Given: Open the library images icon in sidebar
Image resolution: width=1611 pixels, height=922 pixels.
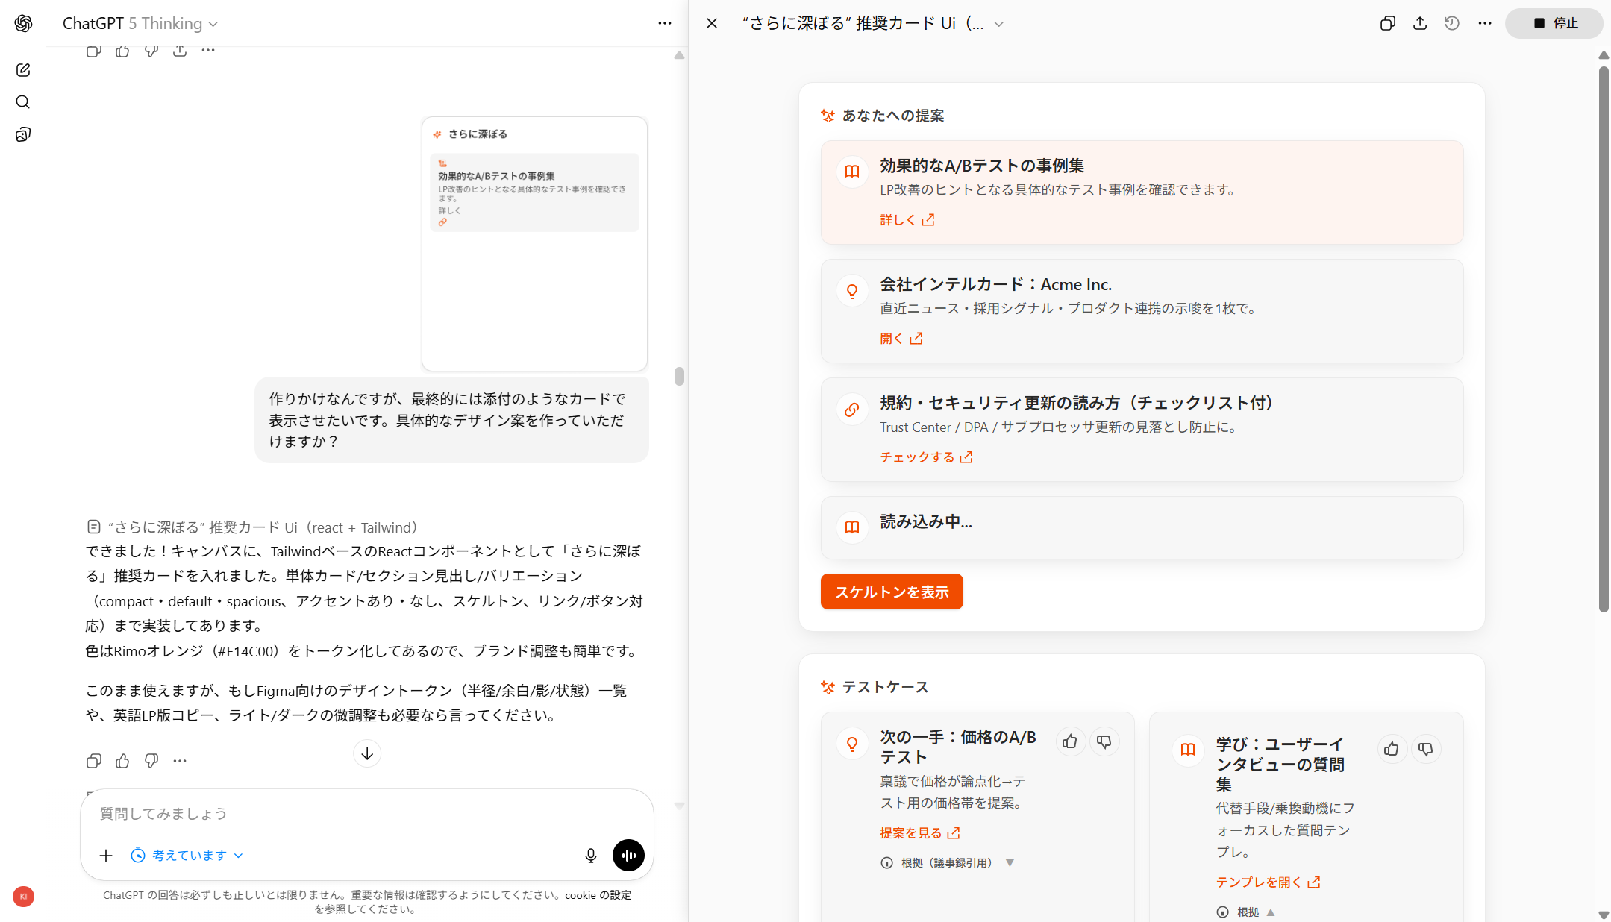Looking at the screenshot, I should [x=23, y=135].
